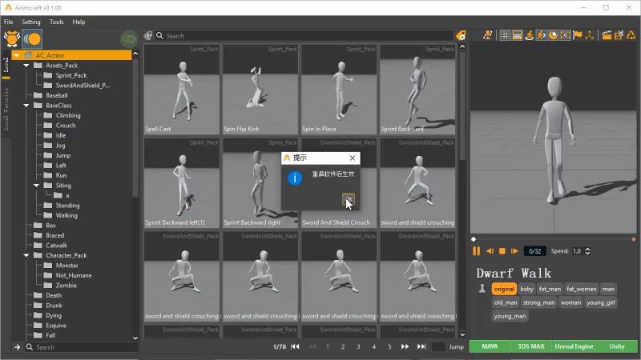Step to previous frame in preview
This screenshot has width=641, height=360.
pos(490,251)
